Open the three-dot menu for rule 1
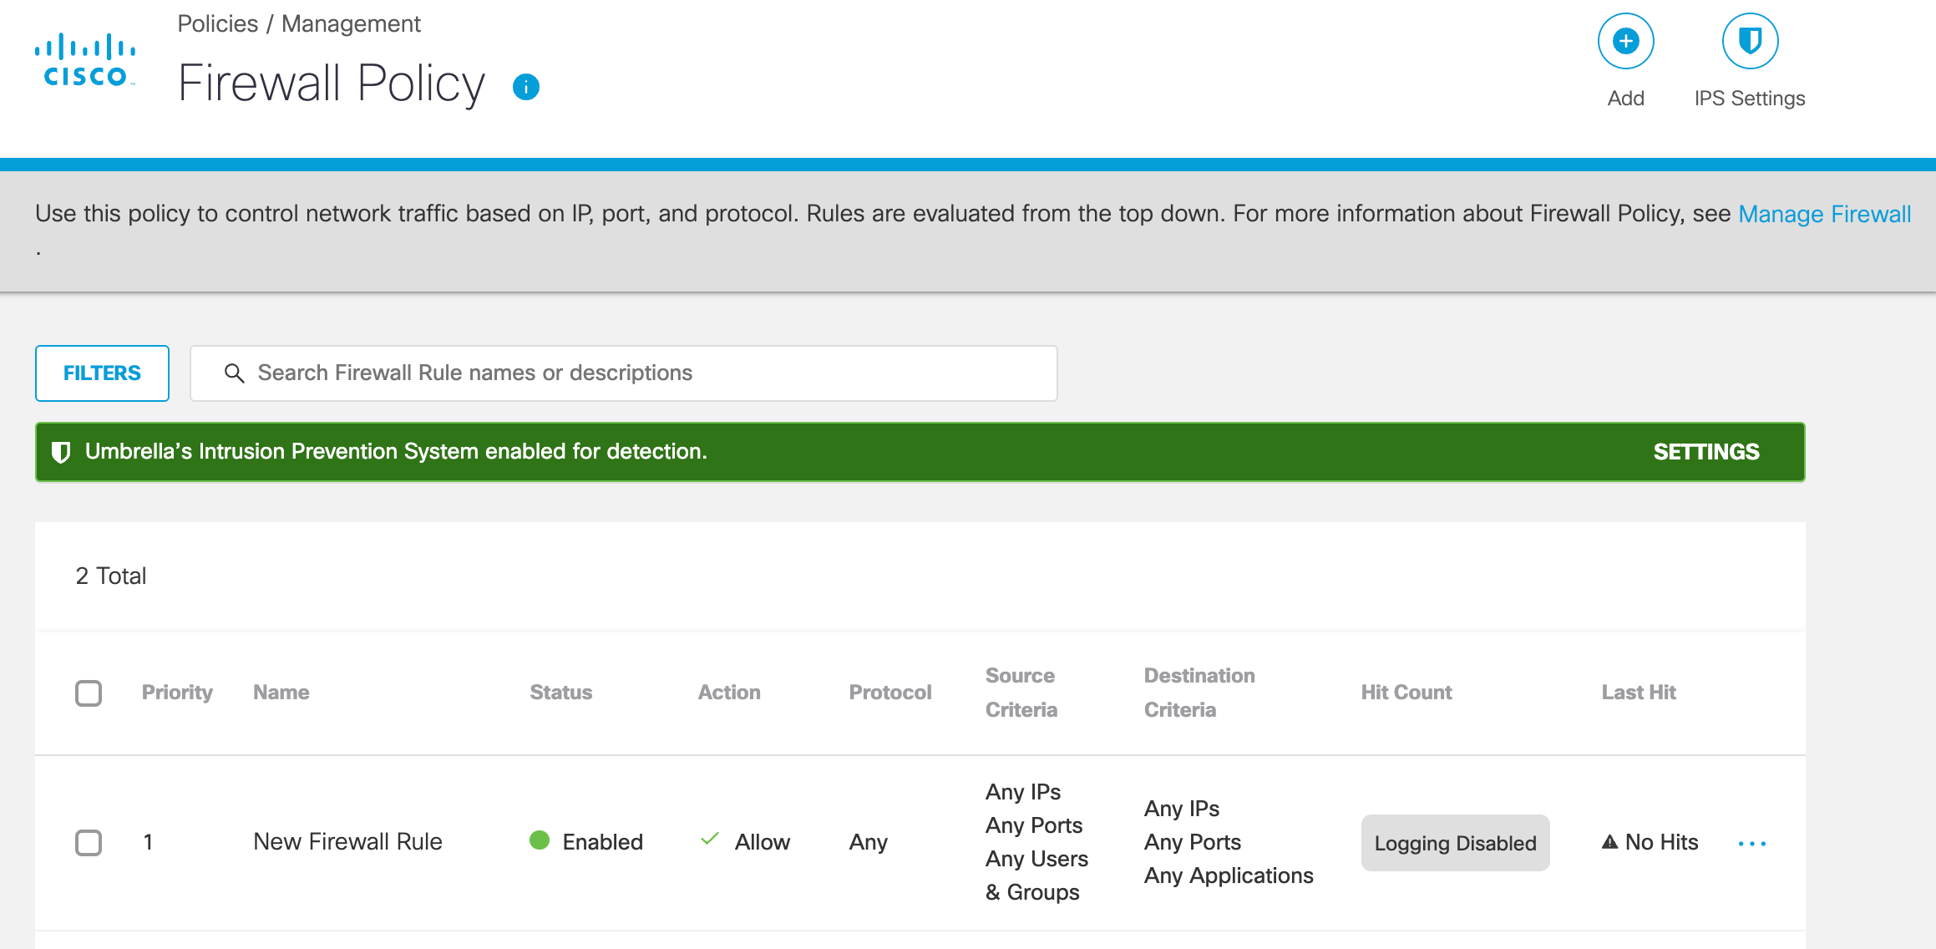 pos(1751,844)
